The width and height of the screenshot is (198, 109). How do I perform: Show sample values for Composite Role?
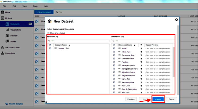pyautogui.click(x=158, y=55)
